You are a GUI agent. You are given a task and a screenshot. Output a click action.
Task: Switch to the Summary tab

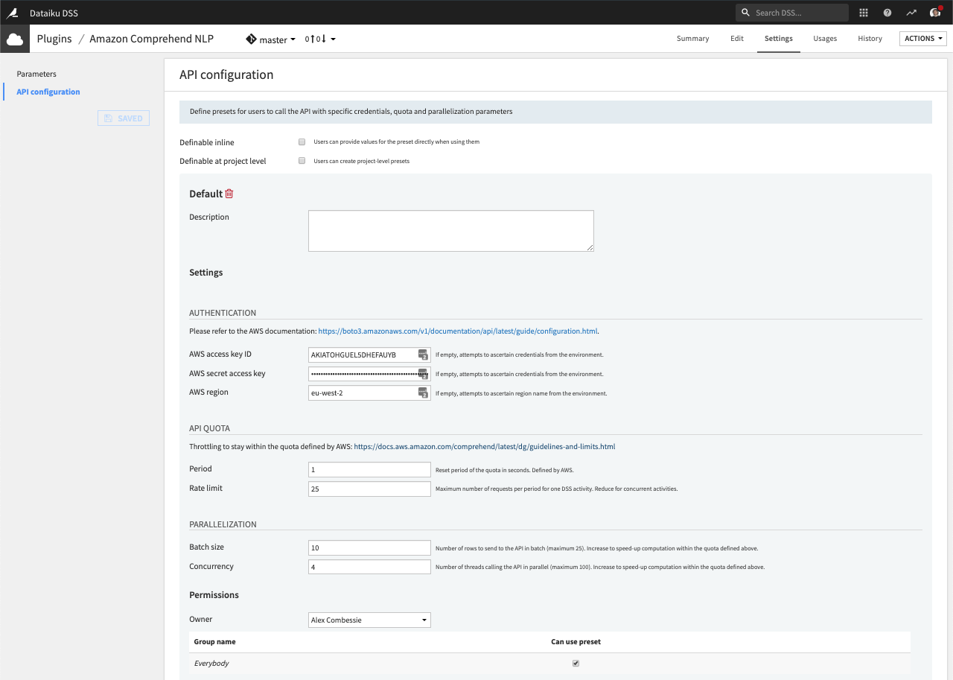click(x=692, y=38)
